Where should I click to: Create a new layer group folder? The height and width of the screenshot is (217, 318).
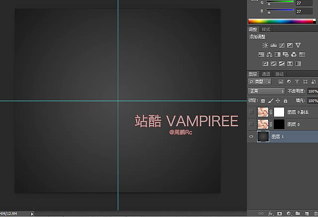(x=298, y=214)
